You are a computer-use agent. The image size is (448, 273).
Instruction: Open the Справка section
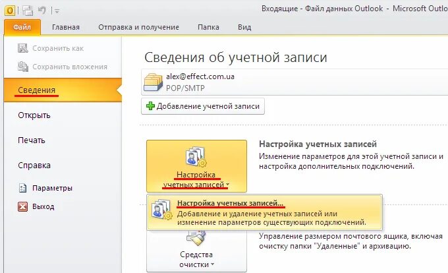34,166
